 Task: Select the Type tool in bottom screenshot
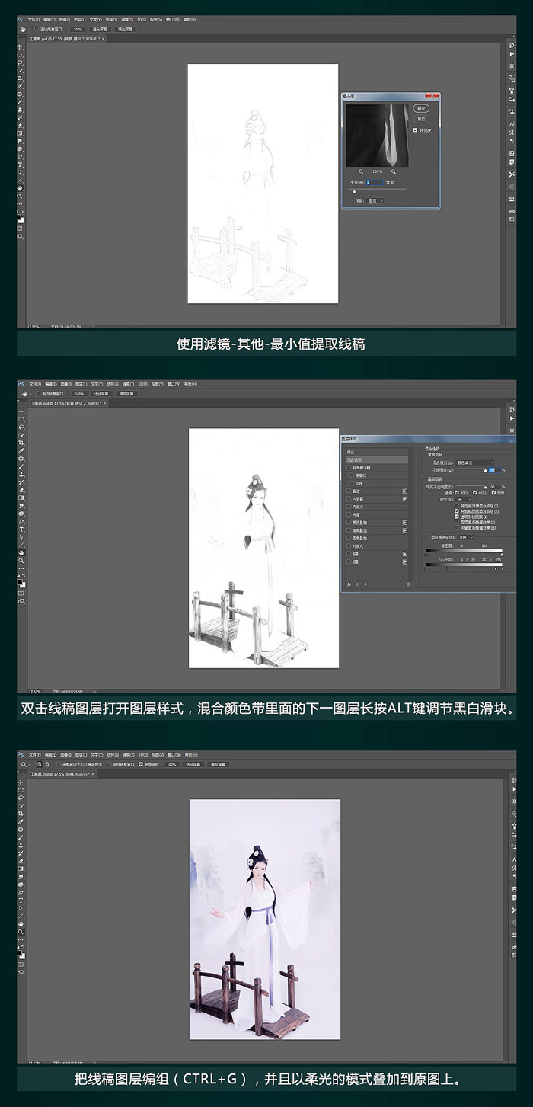pyautogui.click(x=20, y=899)
